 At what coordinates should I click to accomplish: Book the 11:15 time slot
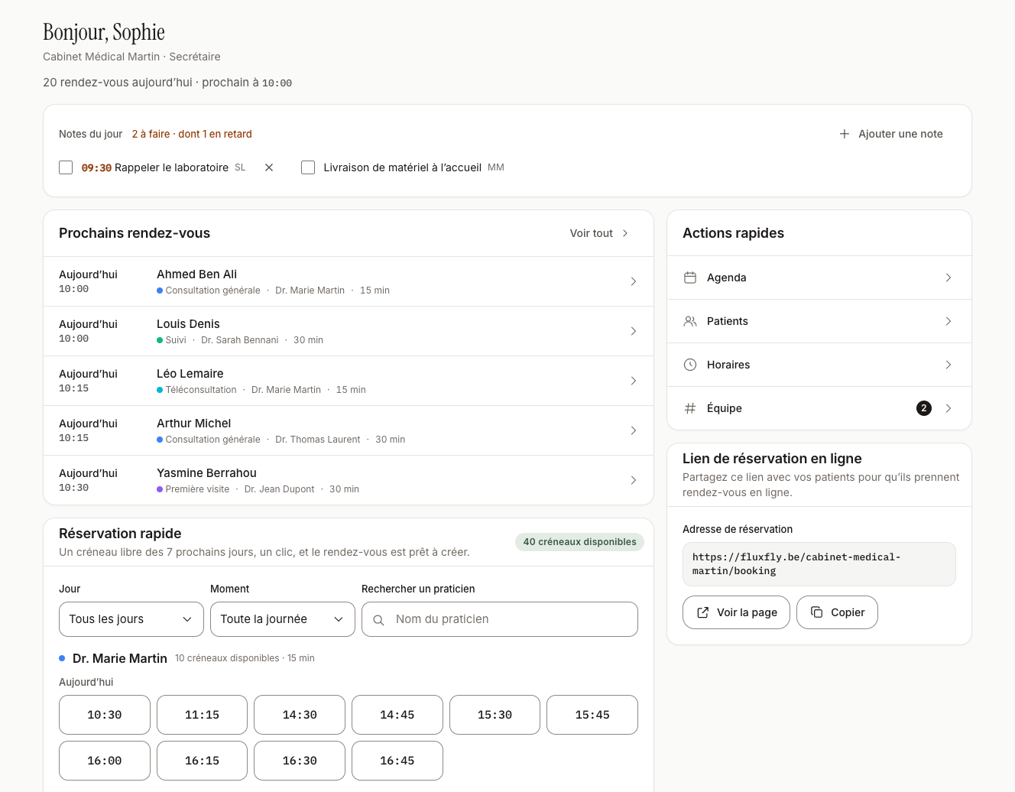pyautogui.click(x=202, y=715)
